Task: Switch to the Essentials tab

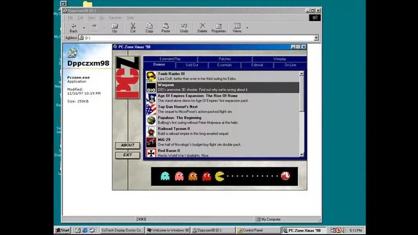Action: pos(224,65)
